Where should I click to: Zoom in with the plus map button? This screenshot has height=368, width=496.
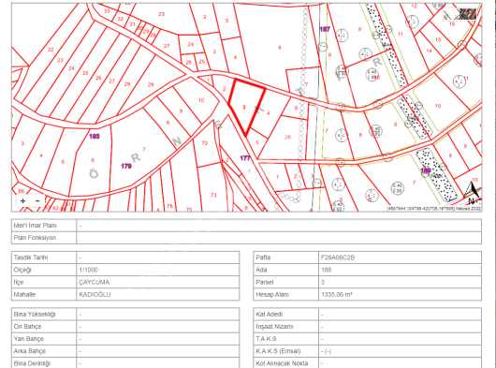[x=22, y=201]
